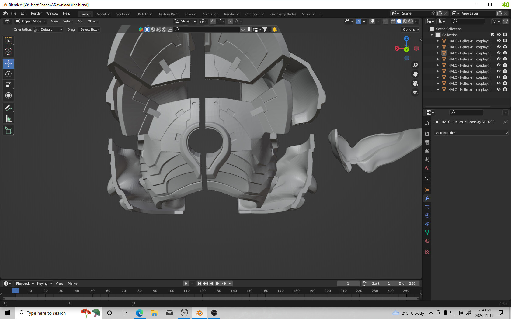511x319 pixels.
Task: Toggle X-ray mode
Action: coord(385,21)
